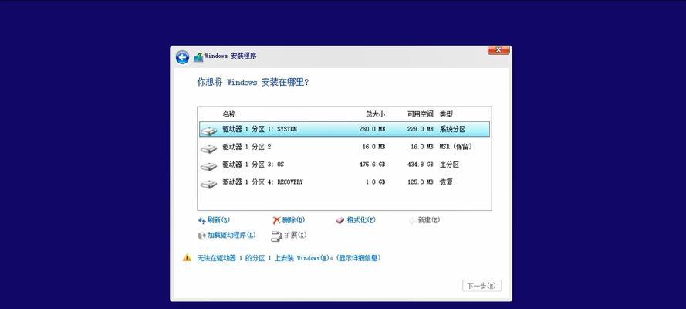Go back with the blue arrow button
Viewport: 686px width, 309px height.
(x=182, y=57)
